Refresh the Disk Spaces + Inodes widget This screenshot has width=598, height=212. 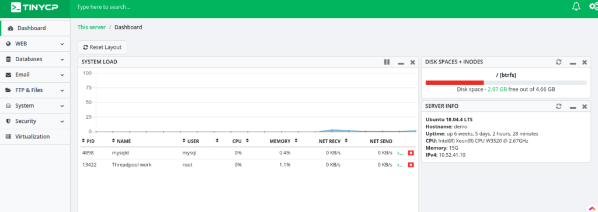click(559, 62)
